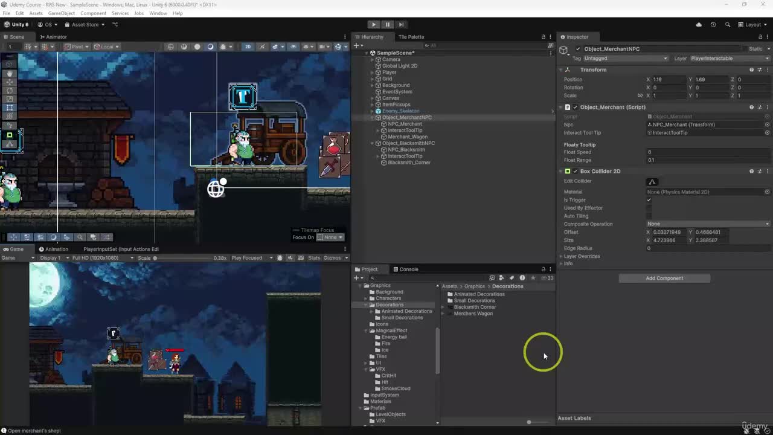Open the Play Focused dropdown
Viewport: 773px width, 435px height.
point(251,258)
